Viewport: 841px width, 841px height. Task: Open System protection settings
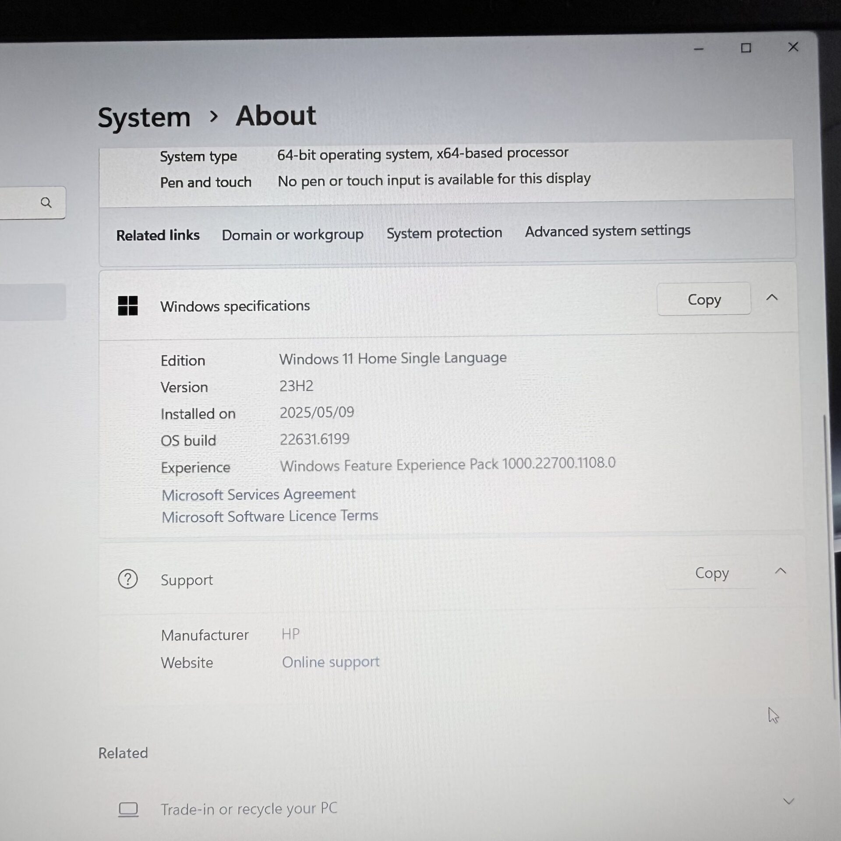[444, 233]
